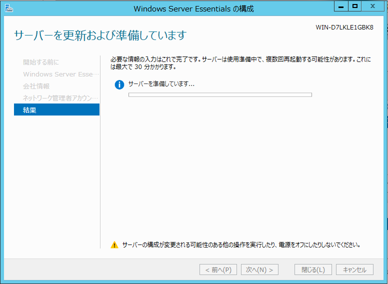This screenshot has width=388, height=284.
Task: Click the < 前へ(P) button
Action: pyautogui.click(x=218, y=269)
